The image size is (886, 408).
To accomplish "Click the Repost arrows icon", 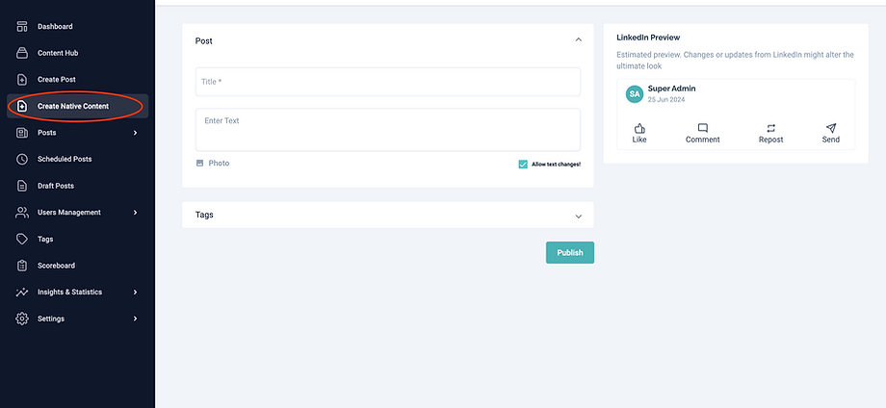I will [x=770, y=128].
